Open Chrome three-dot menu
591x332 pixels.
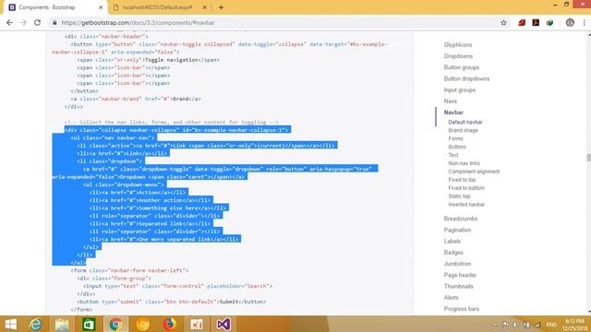coord(585,22)
